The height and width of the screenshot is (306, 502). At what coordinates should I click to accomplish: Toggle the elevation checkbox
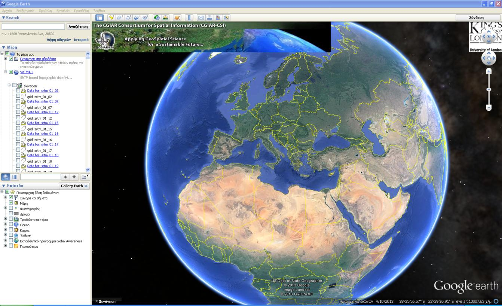point(15,85)
